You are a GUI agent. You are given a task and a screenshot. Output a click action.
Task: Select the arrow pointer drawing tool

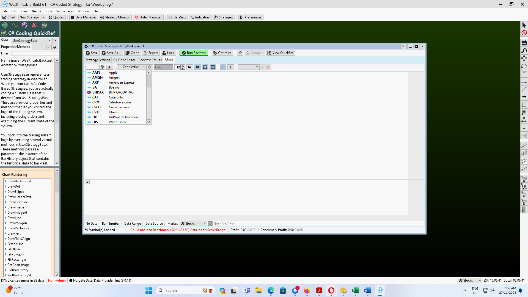(x=524, y=25)
